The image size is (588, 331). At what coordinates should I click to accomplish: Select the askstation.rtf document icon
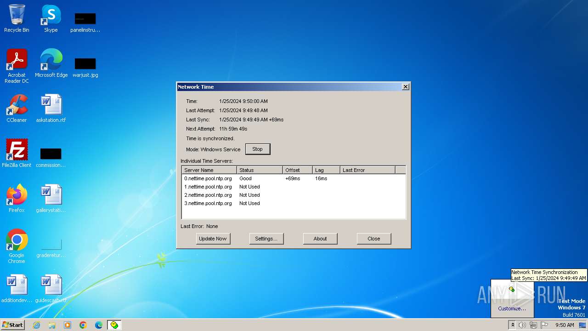point(51,108)
